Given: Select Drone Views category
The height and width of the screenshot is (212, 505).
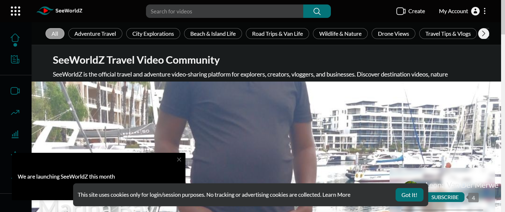Looking at the screenshot, I should pos(393,34).
